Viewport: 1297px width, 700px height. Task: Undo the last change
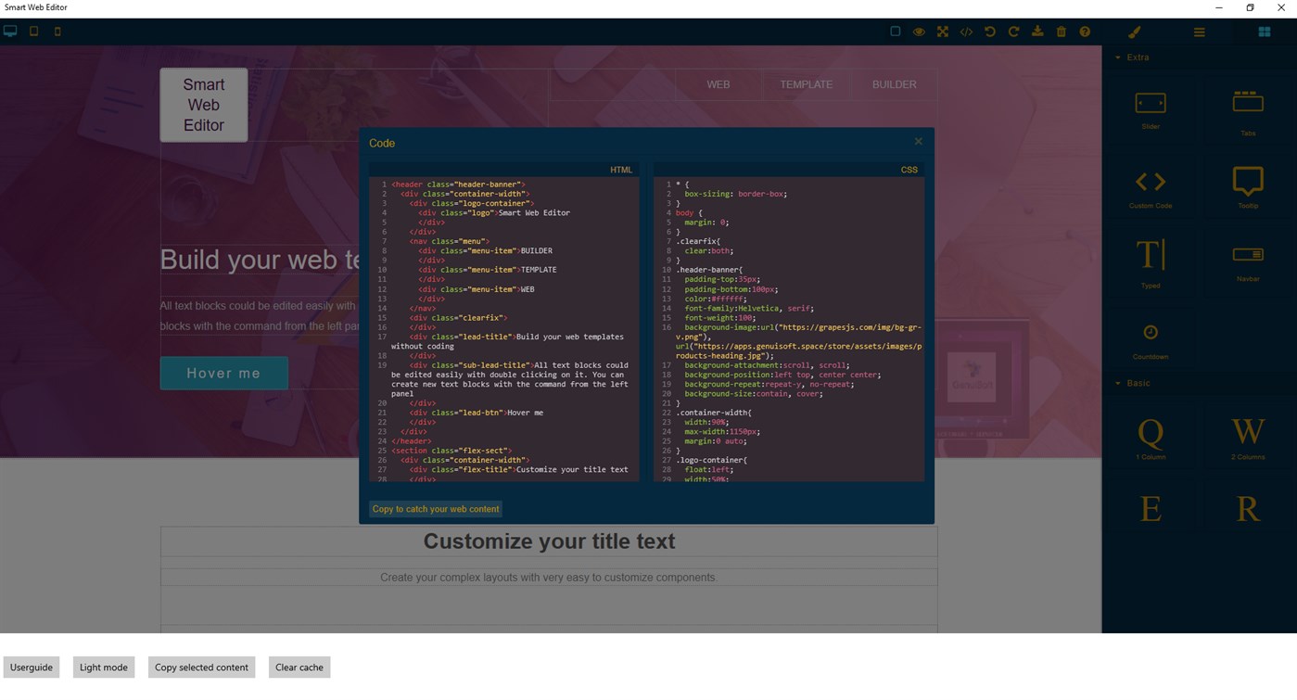pyautogui.click(x=989, y=31)
